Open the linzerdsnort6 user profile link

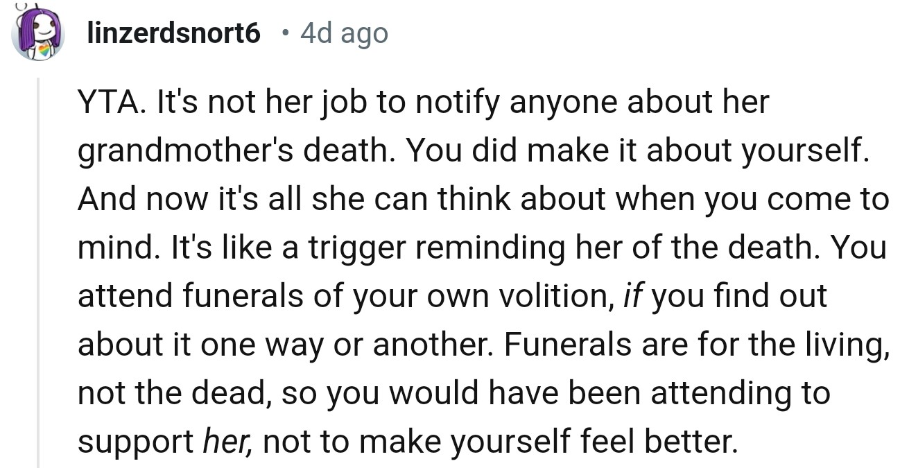point(173,33)
